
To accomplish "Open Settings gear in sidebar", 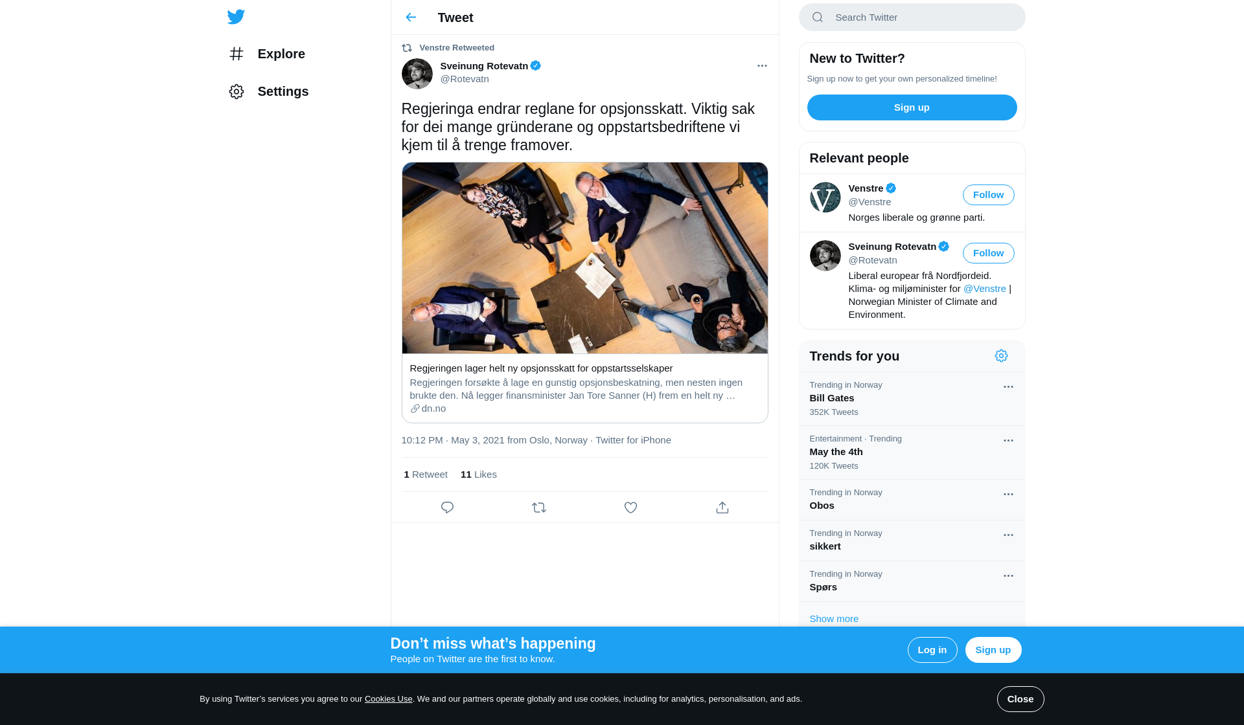I will (x=236, y=91).
